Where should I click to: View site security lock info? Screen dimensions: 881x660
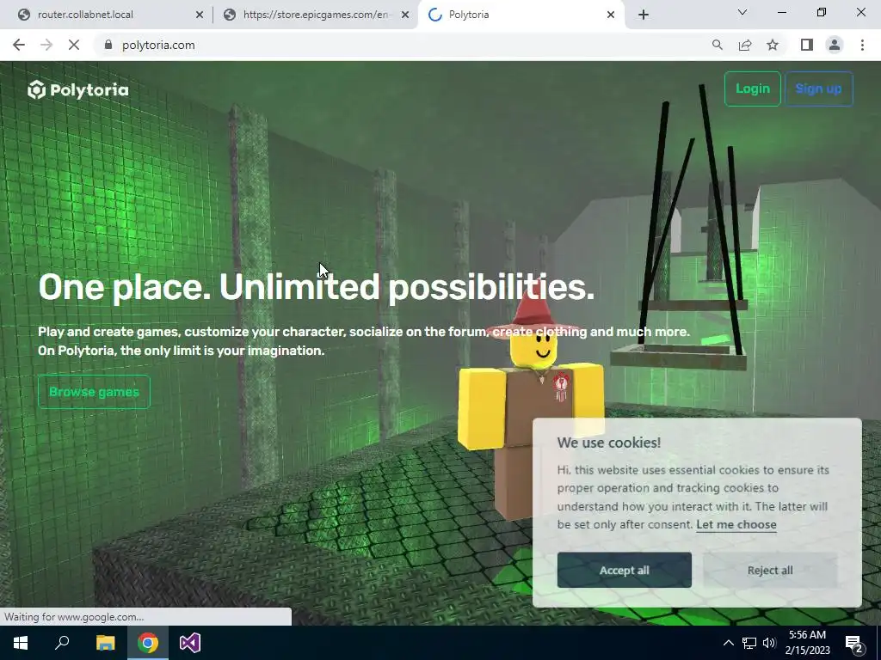(108, 45)
